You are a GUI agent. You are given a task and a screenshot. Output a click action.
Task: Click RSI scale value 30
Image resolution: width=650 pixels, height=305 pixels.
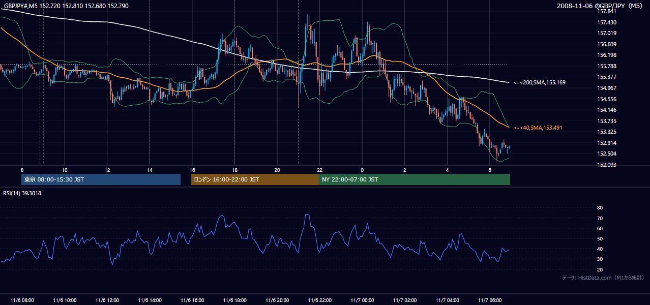coord(600,259)
